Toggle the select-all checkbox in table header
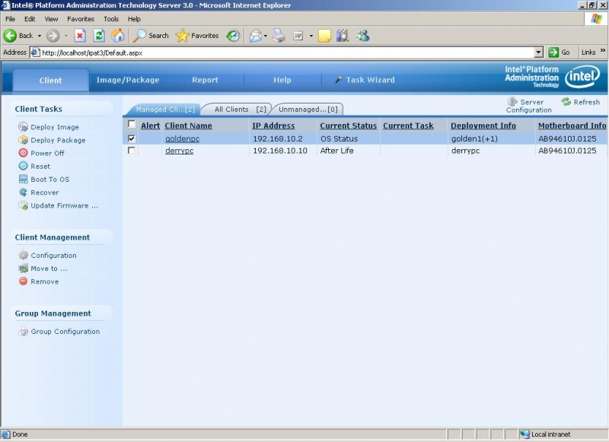Viewport: 609px width, 442px height. click(x=132, y=126)
